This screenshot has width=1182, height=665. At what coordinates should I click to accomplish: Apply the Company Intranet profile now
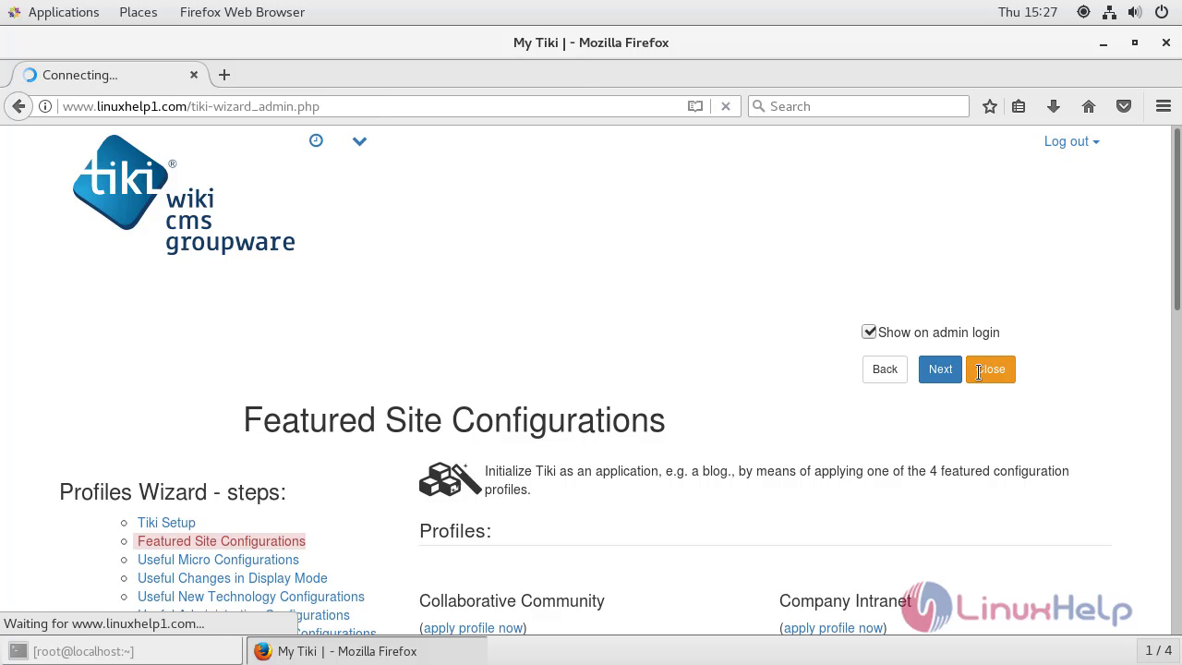(833, 628)
